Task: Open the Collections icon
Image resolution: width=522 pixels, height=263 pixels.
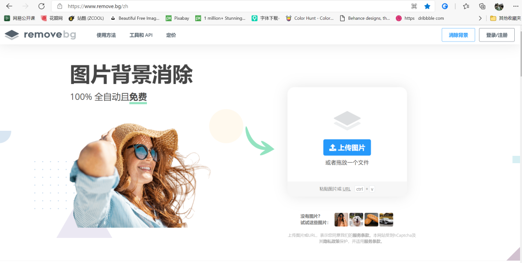Action: pyautogui.click(x=482, y=6)
